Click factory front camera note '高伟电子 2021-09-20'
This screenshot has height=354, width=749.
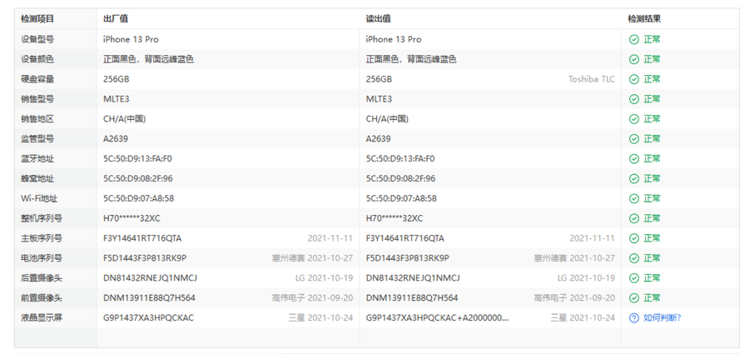coord(312,298)
